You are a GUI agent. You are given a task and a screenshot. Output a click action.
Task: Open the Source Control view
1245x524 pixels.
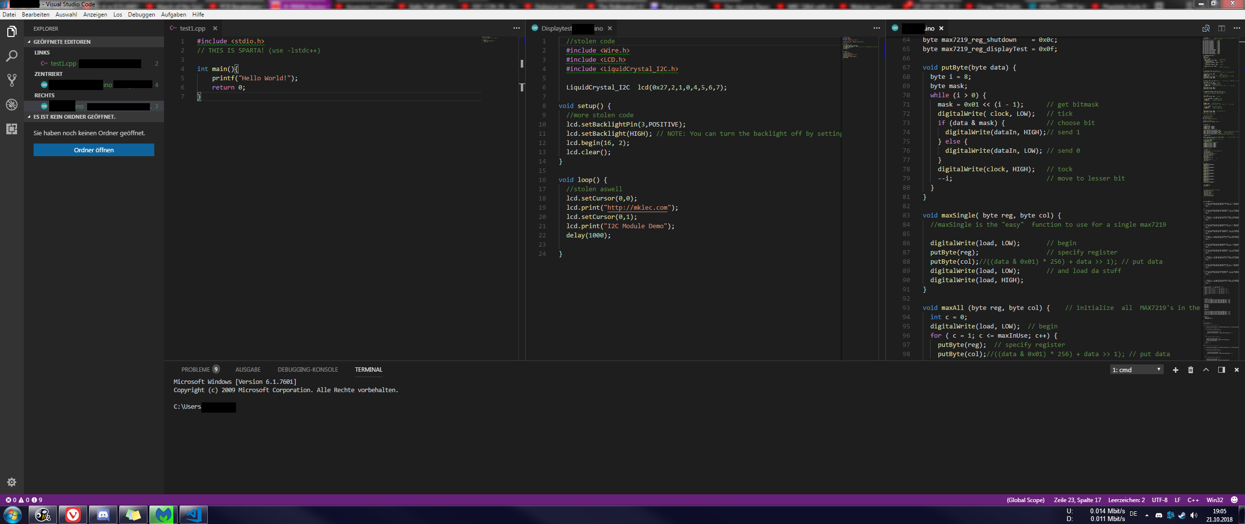click(x=12, y=80)
